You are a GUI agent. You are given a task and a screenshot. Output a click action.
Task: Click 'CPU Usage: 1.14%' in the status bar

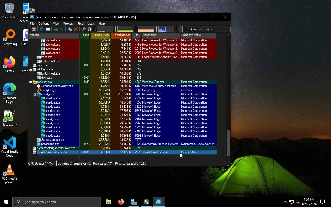(x=41, y=164)
